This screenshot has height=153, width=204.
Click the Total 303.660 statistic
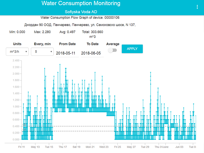click(93, 32)
